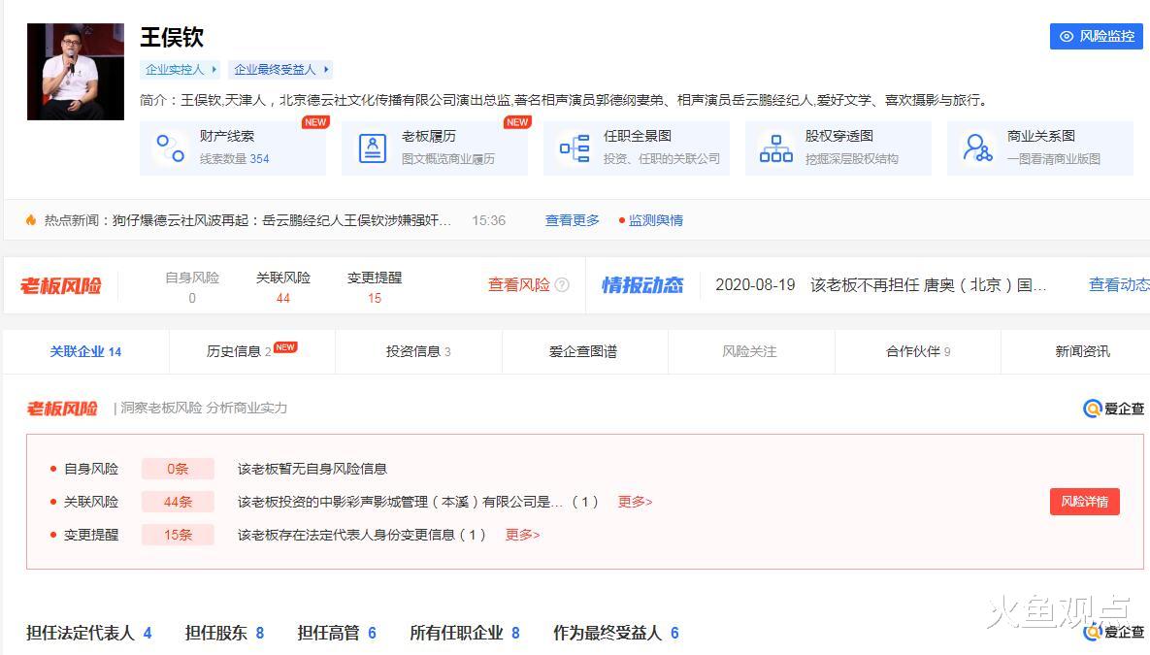
Task: Click the flame icon before 热点新闻
Action: tap(30, 220)
